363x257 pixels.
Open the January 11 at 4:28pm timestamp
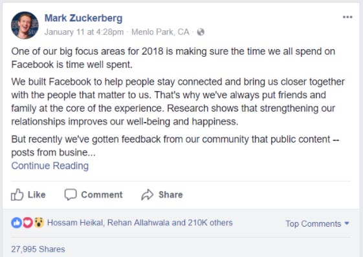click(84, 32)
